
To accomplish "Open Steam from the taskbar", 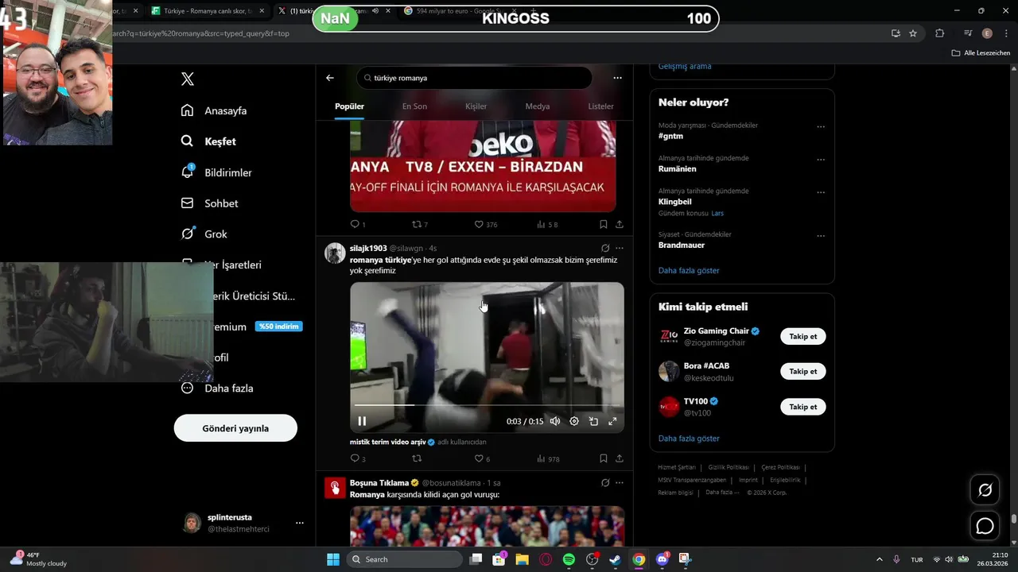I will 615,559.
